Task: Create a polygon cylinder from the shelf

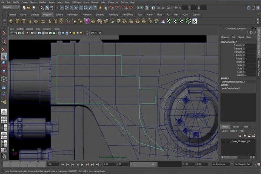Action: pyautogui.click(x=23, y=21)
